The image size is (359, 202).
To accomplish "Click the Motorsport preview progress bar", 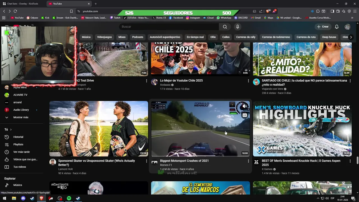I will click(x=201, y=156).
